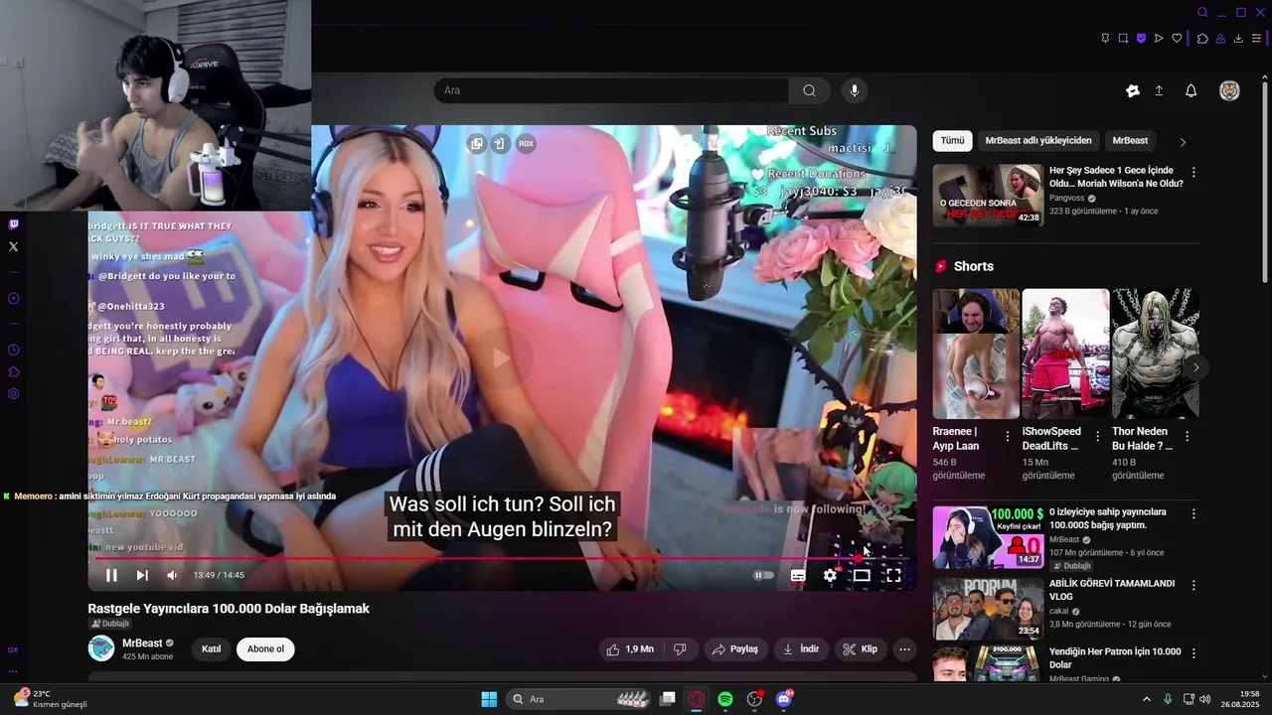Screen dimensions: 1272x715
Task: Open the sidebar history clock icon
Action: point(13,350)
